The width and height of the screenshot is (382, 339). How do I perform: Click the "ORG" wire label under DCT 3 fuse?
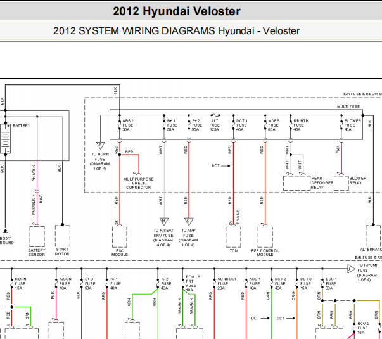click(293, 296)
